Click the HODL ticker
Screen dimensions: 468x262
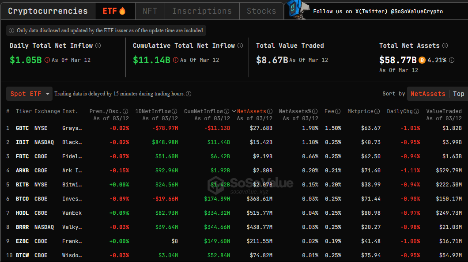tap(23, 213)
